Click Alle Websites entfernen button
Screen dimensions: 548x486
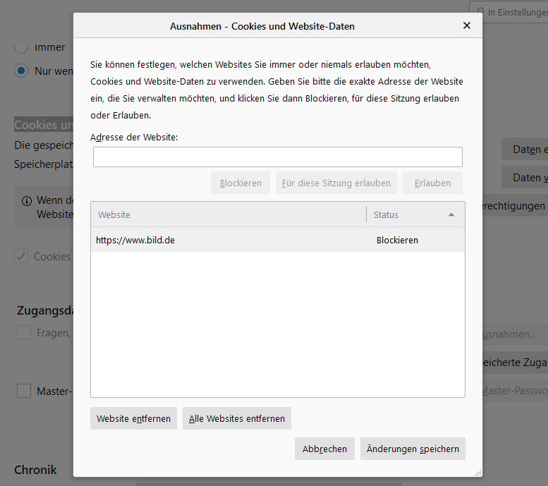[x=236, y=418]
